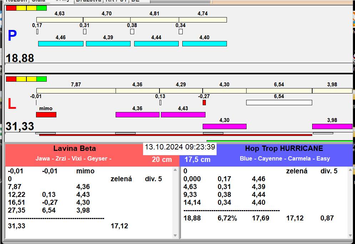The height and width of the screenshot is (244, 355).
Task: Click the 17,5 cm jump height label
Action: (197, 159)
